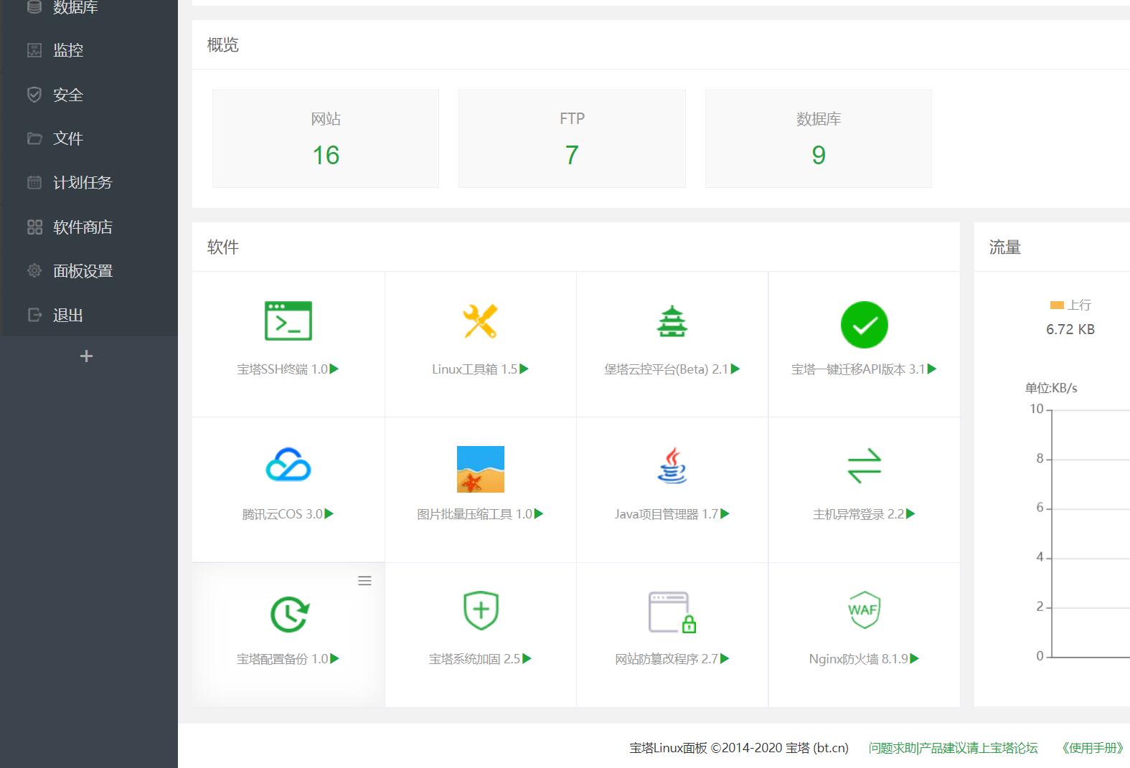Toggle the 上行 orange legend swatch
The height and width of the screenshot is (768, 1130).
[x=1057, y=305]
